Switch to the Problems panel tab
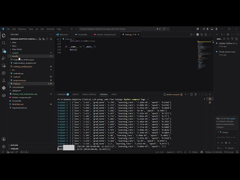 click(63, 94)
